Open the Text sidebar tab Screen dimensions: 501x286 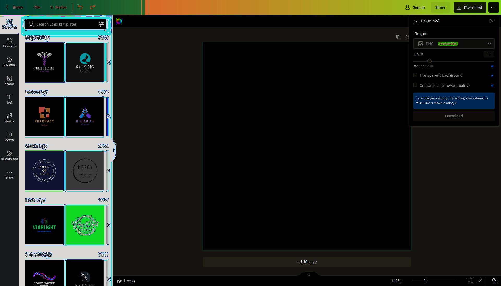click(x=9, y=99)
